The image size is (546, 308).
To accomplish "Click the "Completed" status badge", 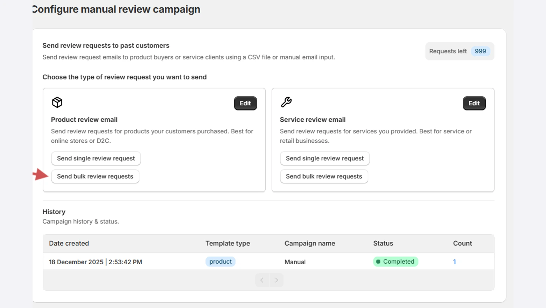I will point(395,261).
